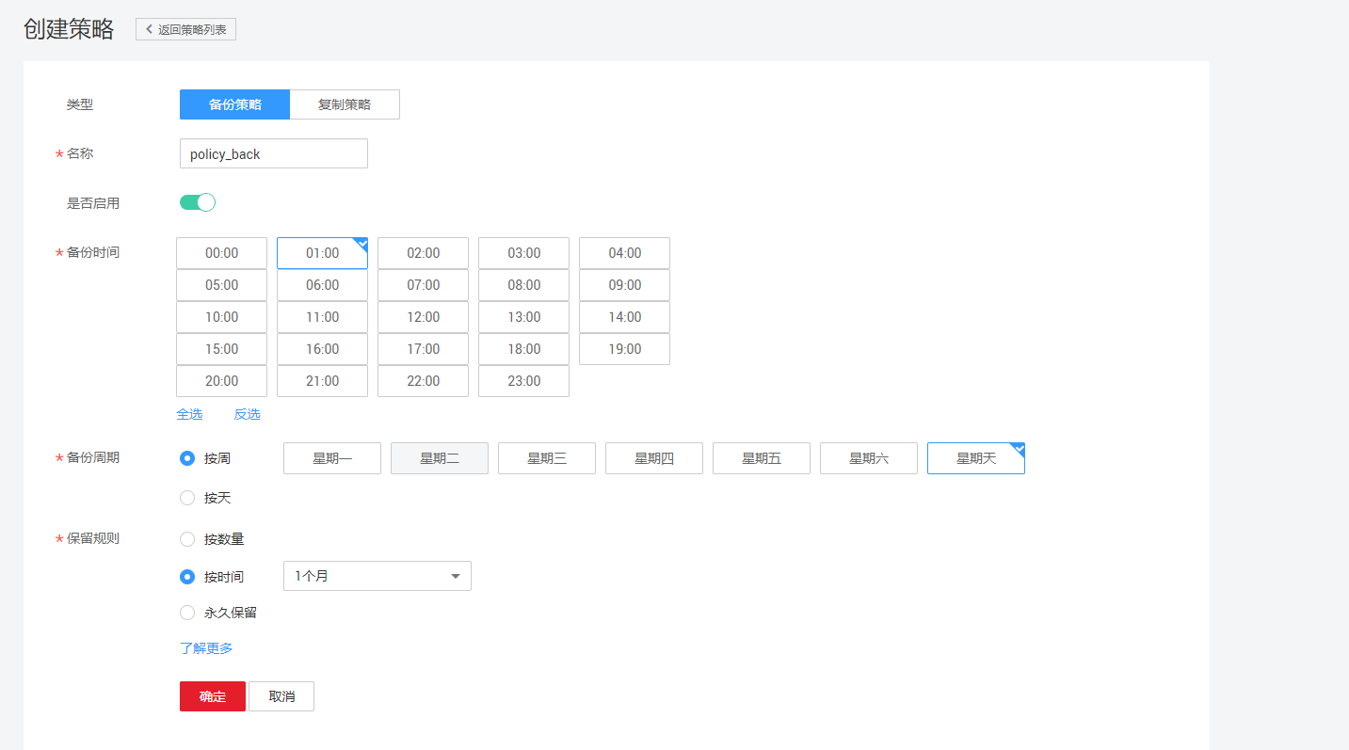Image resolution: width=1349 pixels, height=750 pixels.
Task: Select 星期二 as backup day
Action: [440, 458]
